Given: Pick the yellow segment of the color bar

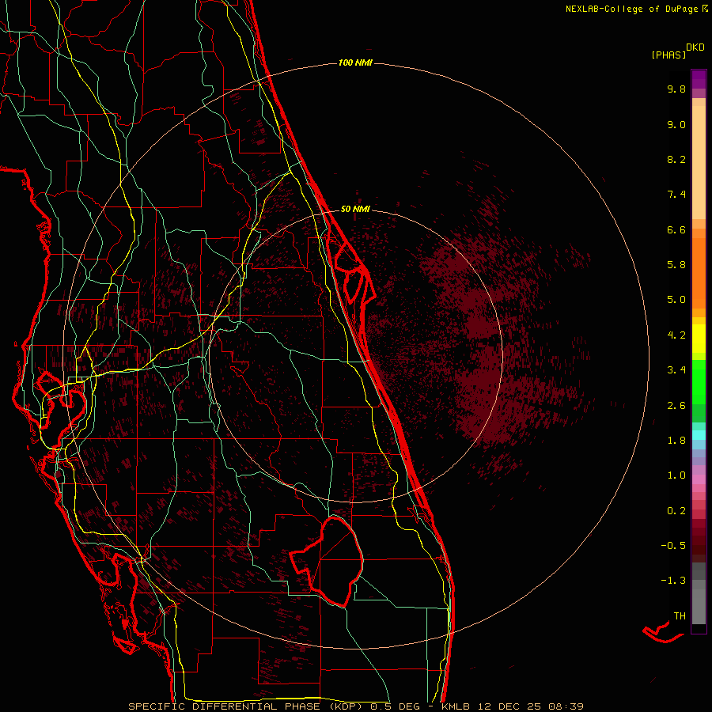Looking at the screenshot, I should point(699,339).
